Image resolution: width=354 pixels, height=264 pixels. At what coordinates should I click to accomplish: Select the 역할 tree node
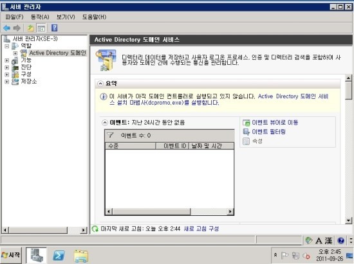tap(26, 46)
